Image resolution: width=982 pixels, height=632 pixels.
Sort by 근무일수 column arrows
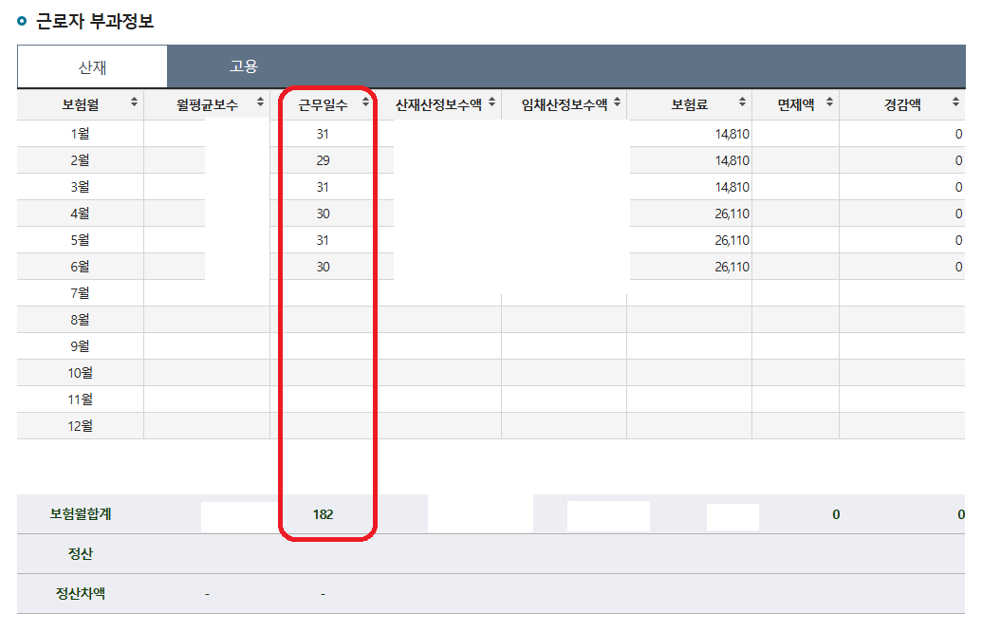coord(365,102)
